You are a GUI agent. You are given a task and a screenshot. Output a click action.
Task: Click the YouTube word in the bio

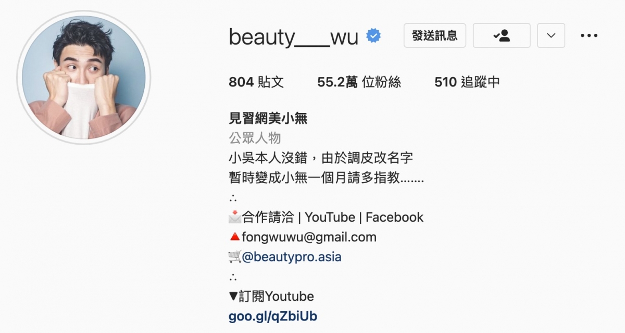(x=330, y=217)
